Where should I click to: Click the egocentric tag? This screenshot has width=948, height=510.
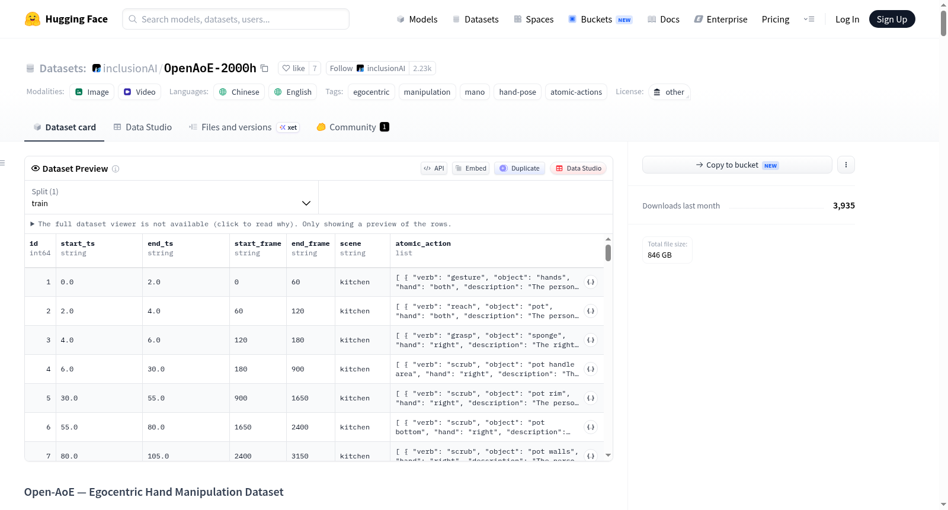tap(371, 92)
